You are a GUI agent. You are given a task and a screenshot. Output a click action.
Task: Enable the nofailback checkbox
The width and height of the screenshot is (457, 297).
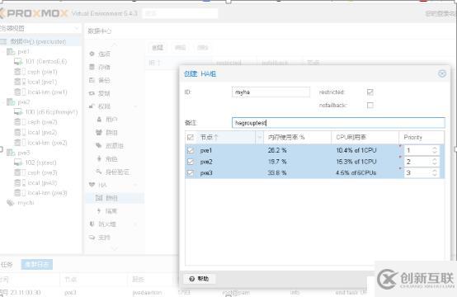click(x=370, y=105)
